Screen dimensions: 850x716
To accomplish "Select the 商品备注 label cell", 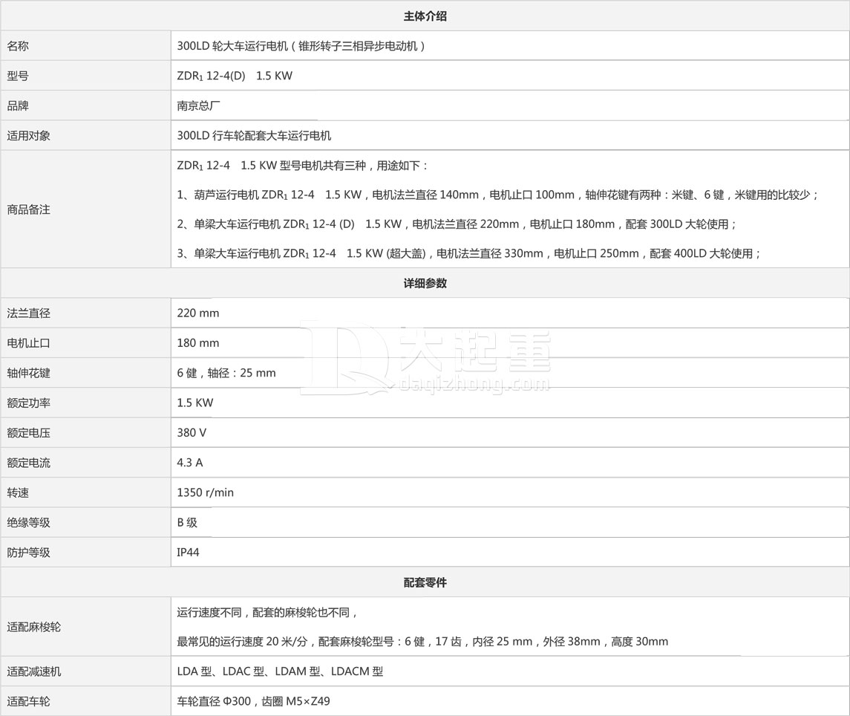I will (x=85, y=209).
